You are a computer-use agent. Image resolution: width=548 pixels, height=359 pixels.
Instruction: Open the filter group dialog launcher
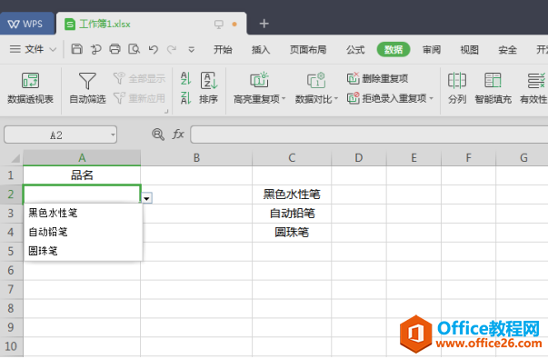coord(166,111)
